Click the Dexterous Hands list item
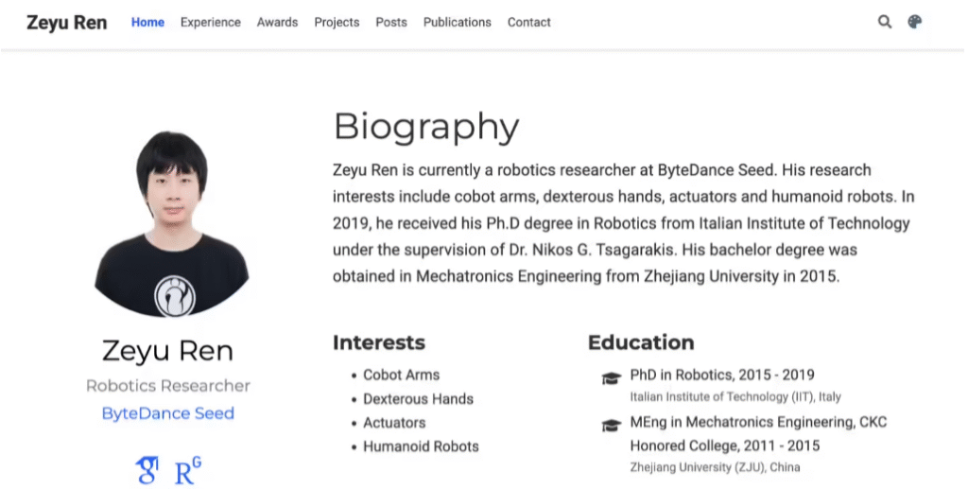This screenshot has width=968, height=489. point(418,399)
